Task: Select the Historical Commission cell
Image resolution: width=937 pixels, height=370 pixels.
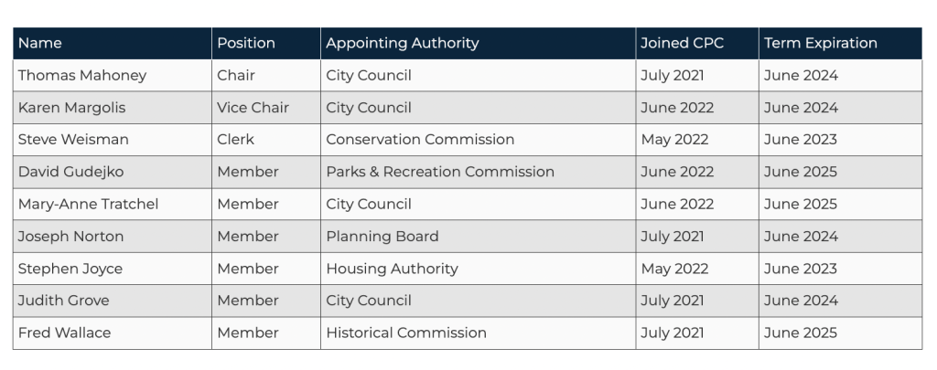Action: click(x=406, y=333)
